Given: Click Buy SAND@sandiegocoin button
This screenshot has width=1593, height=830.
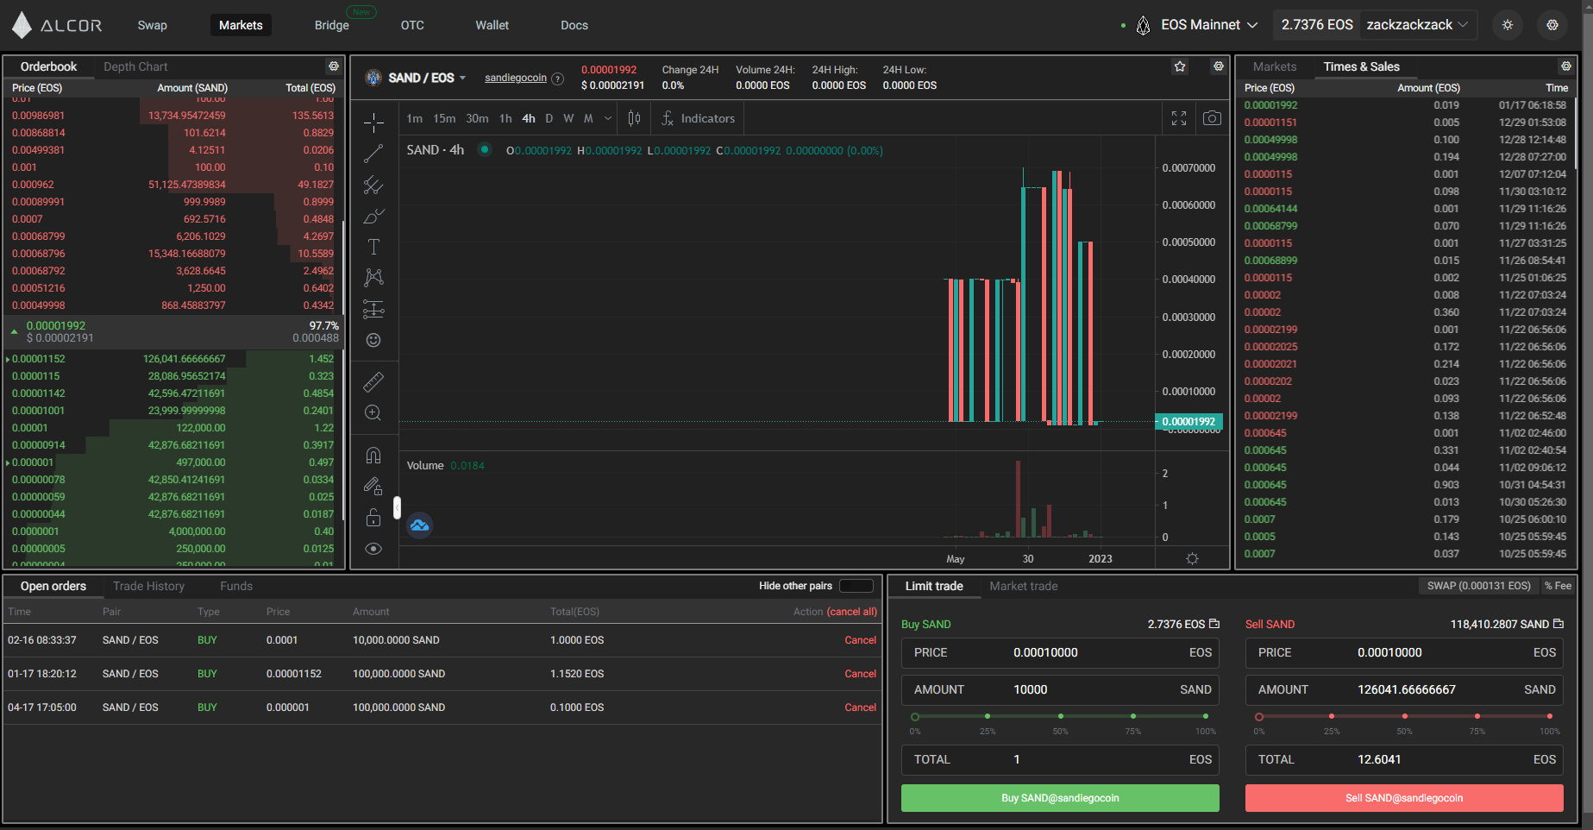Looking at the screenshot, I should point(1060,798).
